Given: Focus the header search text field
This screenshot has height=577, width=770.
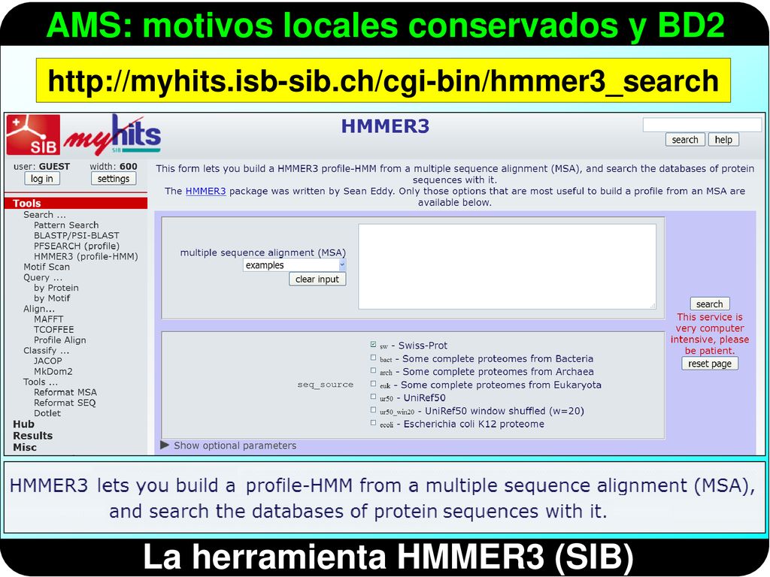Looking at the screenshot, I should click(x=702, y=125).
